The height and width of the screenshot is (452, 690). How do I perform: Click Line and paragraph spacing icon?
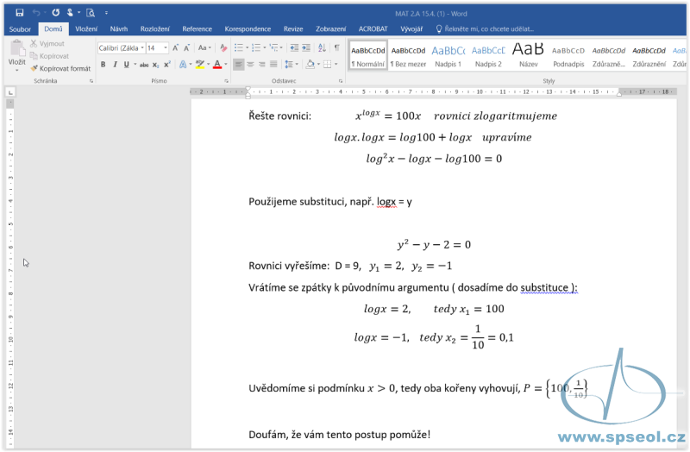(289, 64)
